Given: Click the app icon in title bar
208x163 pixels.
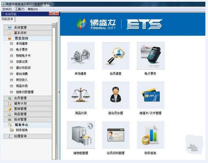Looking at the screenshot, I should point(3,4).
